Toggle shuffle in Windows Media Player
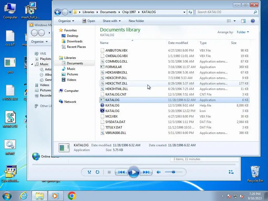Viewport: 268px width, 201px height. click(x=89, y=172)
